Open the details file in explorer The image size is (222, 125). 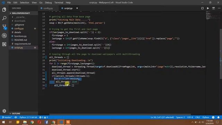pyautogui.click(x=23, y=32)
